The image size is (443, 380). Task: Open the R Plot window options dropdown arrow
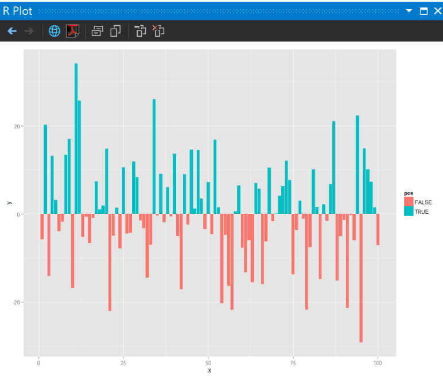point(409,11)
